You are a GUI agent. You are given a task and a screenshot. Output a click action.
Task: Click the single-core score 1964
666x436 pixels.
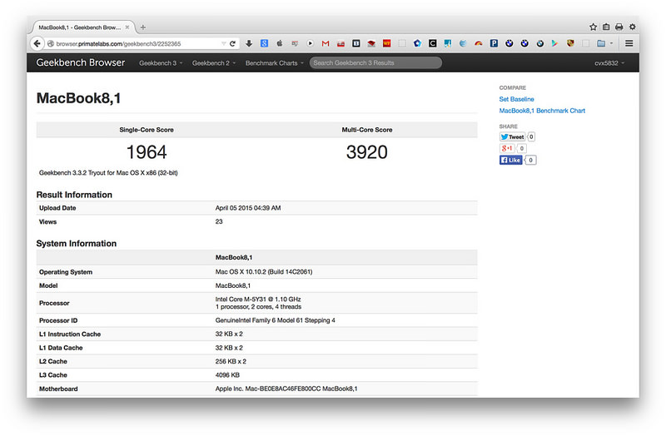tap(147, 152)
